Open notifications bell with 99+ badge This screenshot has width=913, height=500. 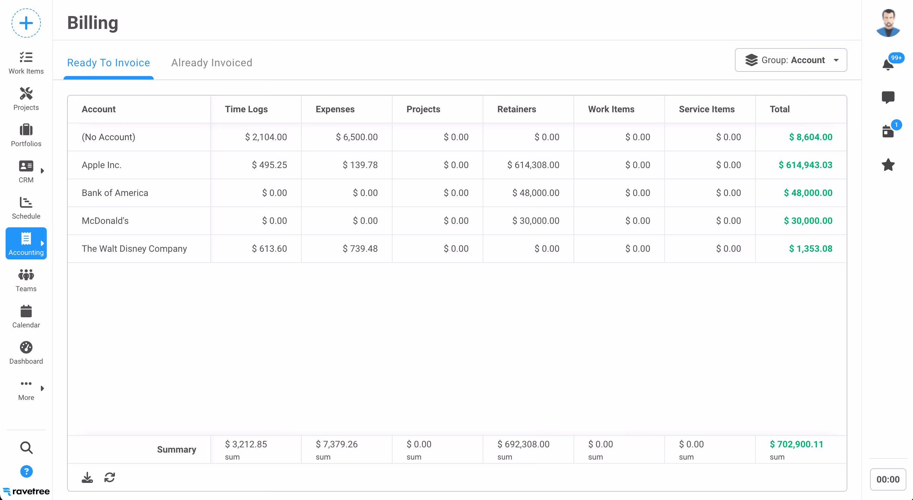point(889,64)
